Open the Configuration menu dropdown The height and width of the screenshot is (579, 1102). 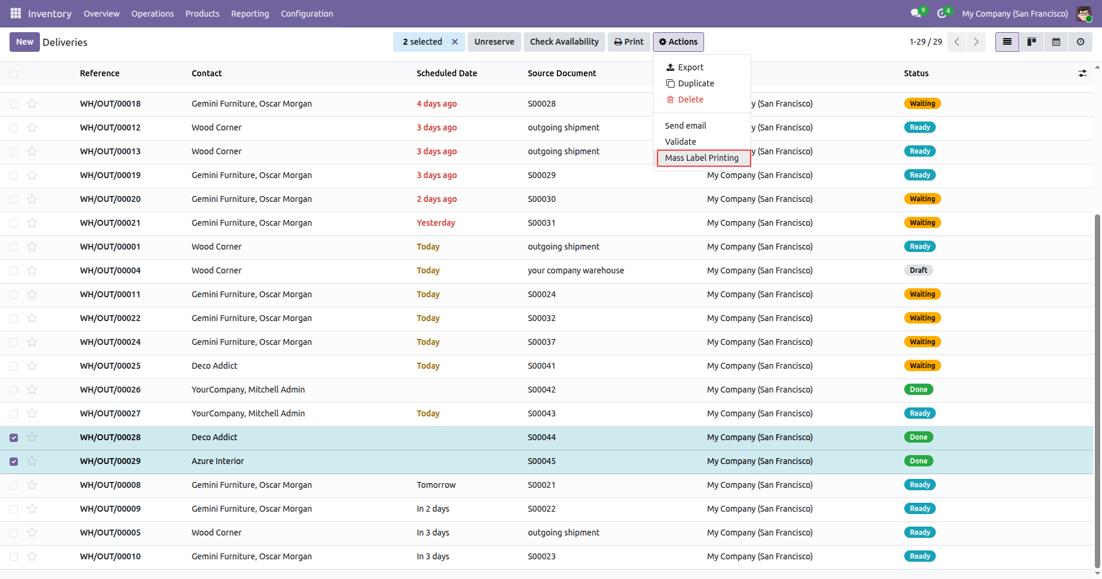click(x=307, y=13)
